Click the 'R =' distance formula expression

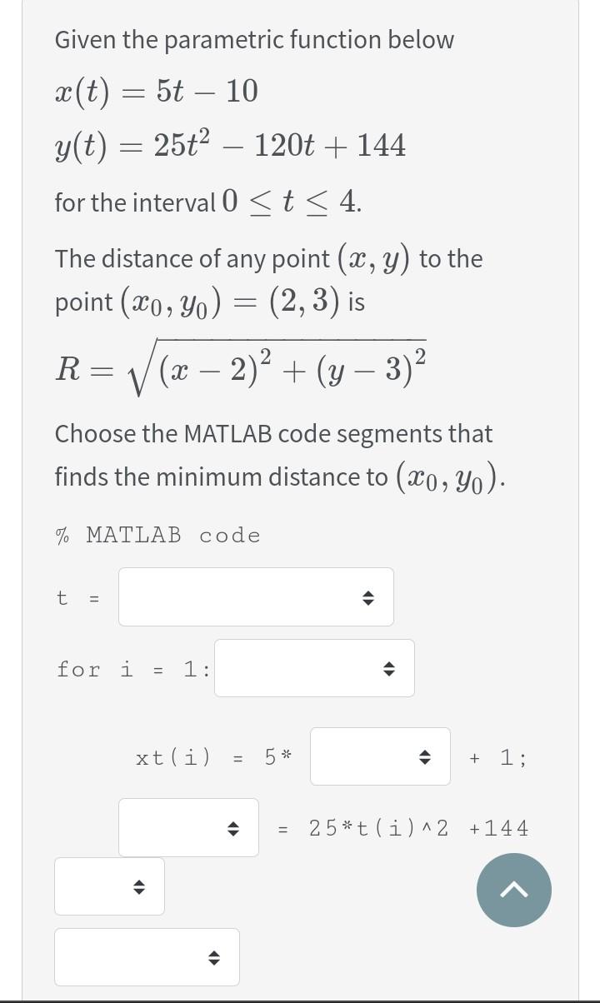[x=240, y=362]
